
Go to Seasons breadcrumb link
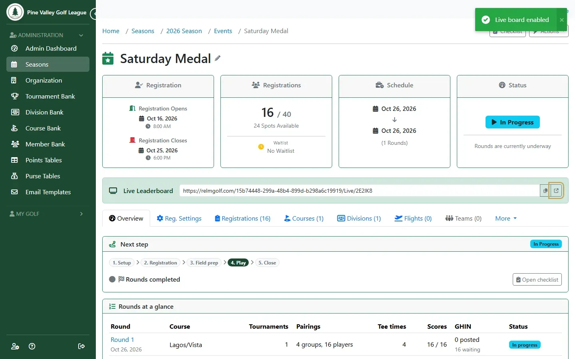click(143, 31)
